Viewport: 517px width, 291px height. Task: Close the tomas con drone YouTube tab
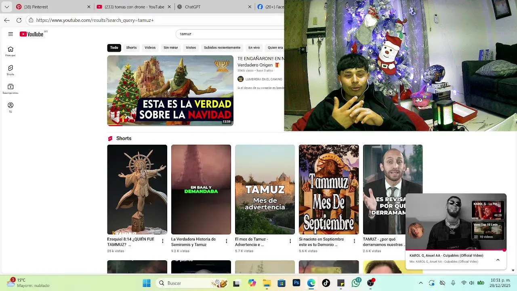click(x=169, y=7)
